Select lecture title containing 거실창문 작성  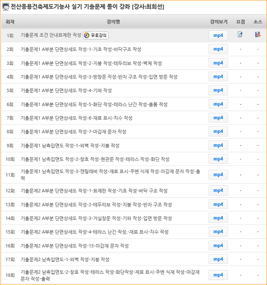coord(96,218)
